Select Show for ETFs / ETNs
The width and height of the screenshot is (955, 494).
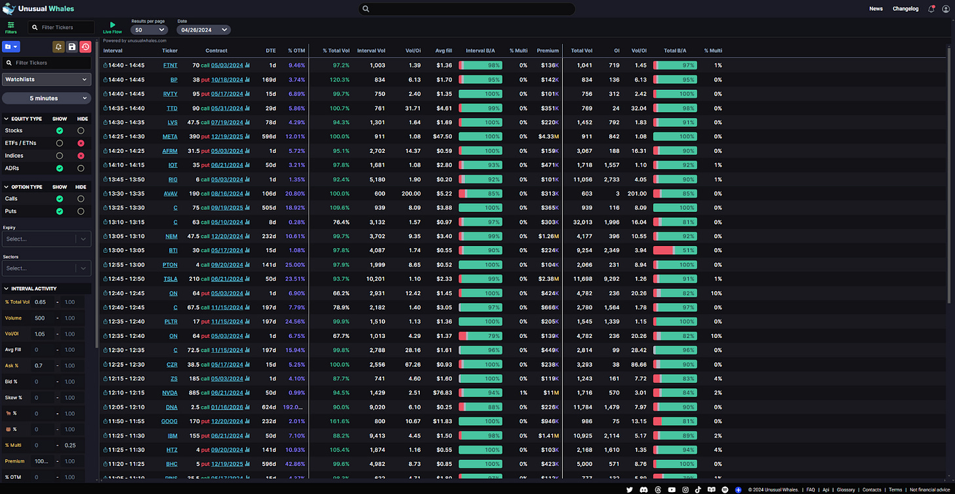pyautogui.click(x=60, y=143)
